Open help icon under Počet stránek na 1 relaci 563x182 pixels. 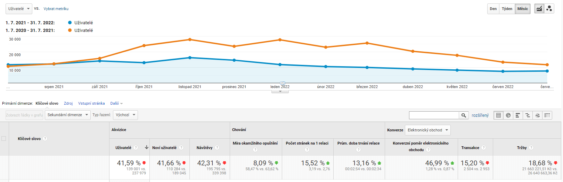307,150
